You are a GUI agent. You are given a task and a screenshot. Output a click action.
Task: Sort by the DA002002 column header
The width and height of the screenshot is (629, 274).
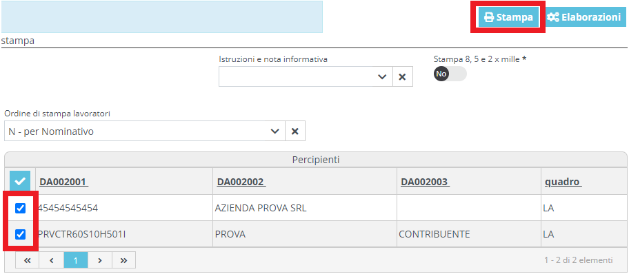[241, 182]
